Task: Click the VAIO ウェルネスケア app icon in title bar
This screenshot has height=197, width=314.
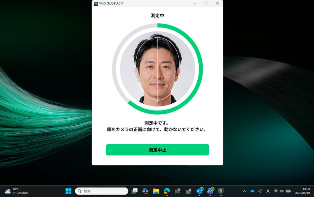Action: pos(96,4)
